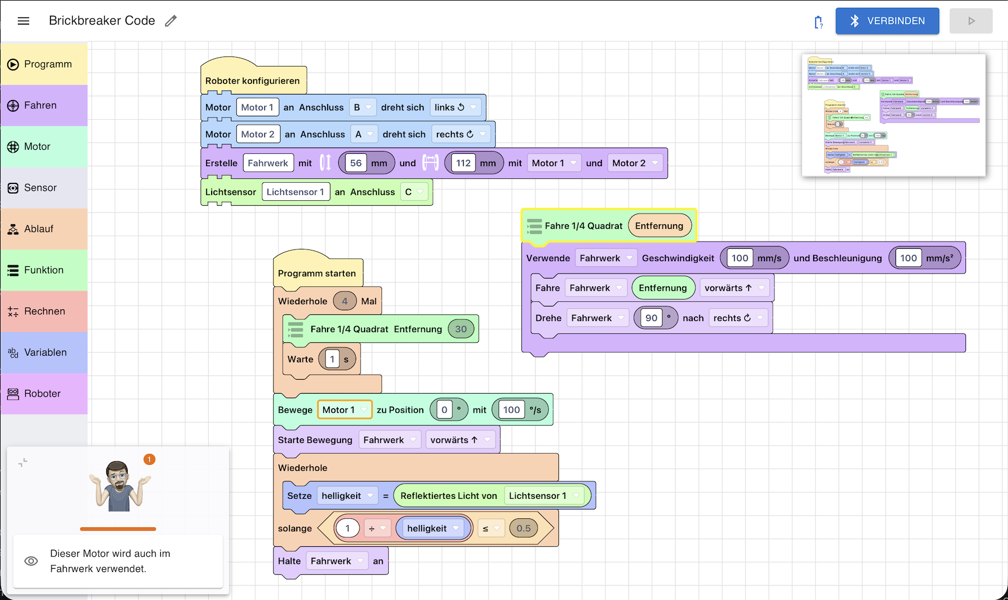
Task: Toggle the eye icon in hint message
Action: (x=31, y=561)
